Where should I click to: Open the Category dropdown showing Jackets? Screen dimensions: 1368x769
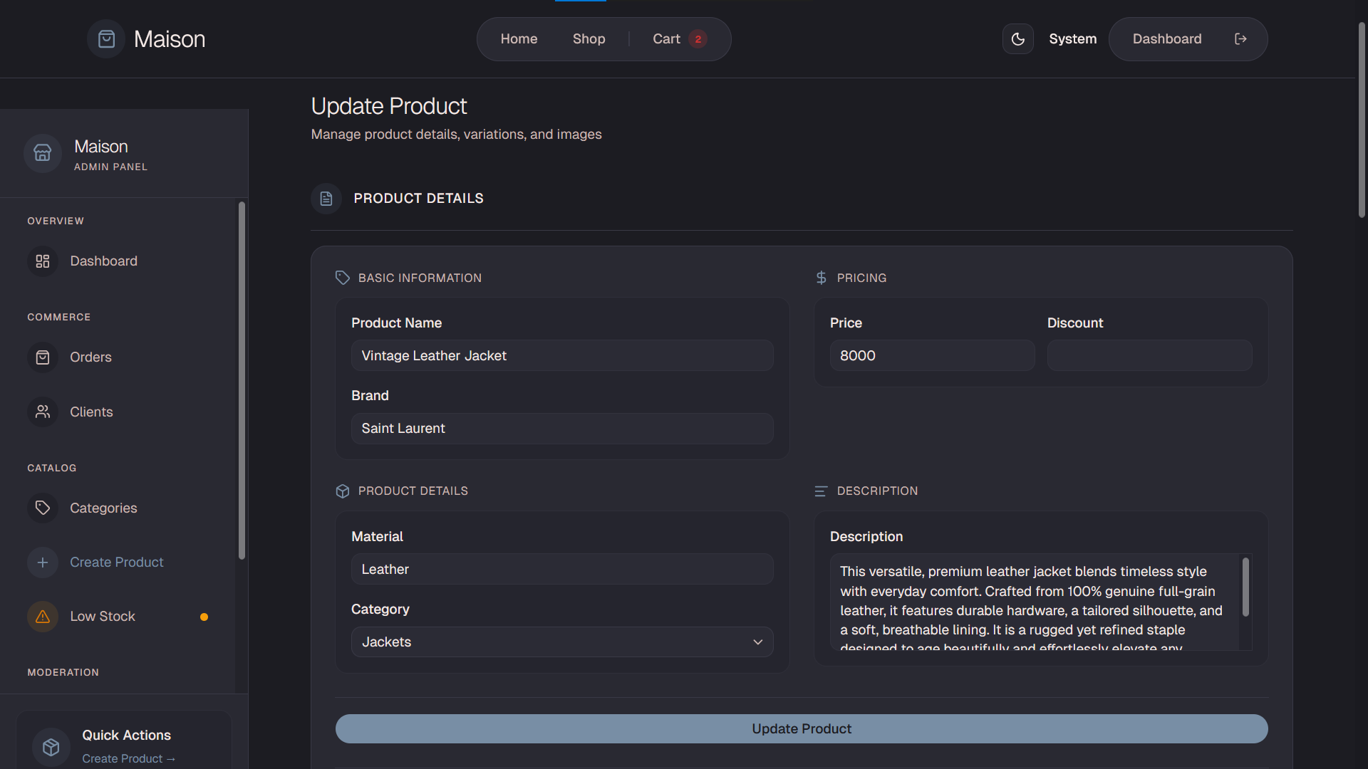562,642
